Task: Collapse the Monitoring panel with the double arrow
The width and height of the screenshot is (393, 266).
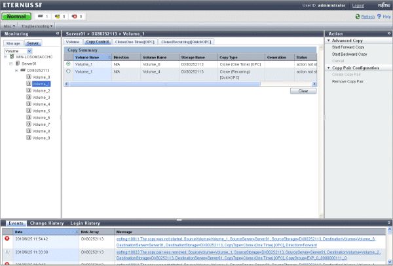Action: tap(58, 33)
